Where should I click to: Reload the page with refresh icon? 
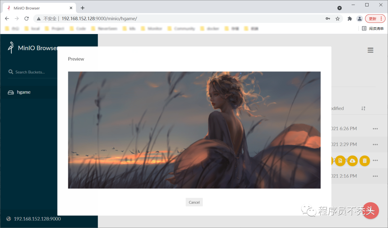point(27,19)
